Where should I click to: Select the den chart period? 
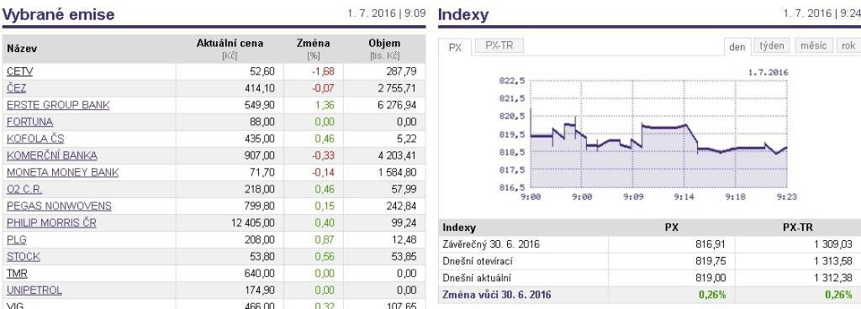click(x=737, y=46)
